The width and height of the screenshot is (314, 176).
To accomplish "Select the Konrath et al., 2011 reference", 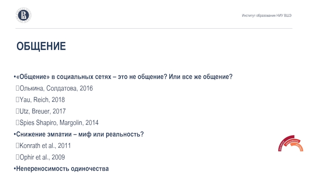I will (45, 146).
